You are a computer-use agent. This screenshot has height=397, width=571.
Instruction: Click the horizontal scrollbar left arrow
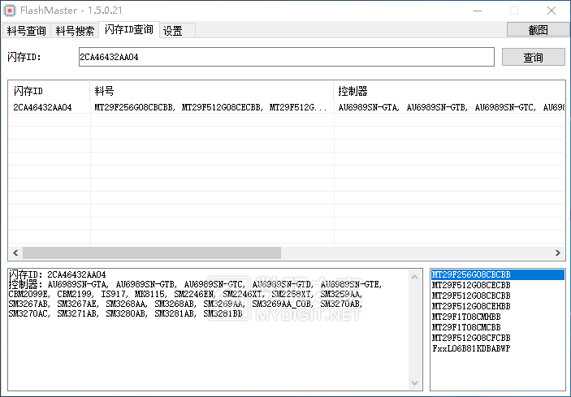coord(15,252)
